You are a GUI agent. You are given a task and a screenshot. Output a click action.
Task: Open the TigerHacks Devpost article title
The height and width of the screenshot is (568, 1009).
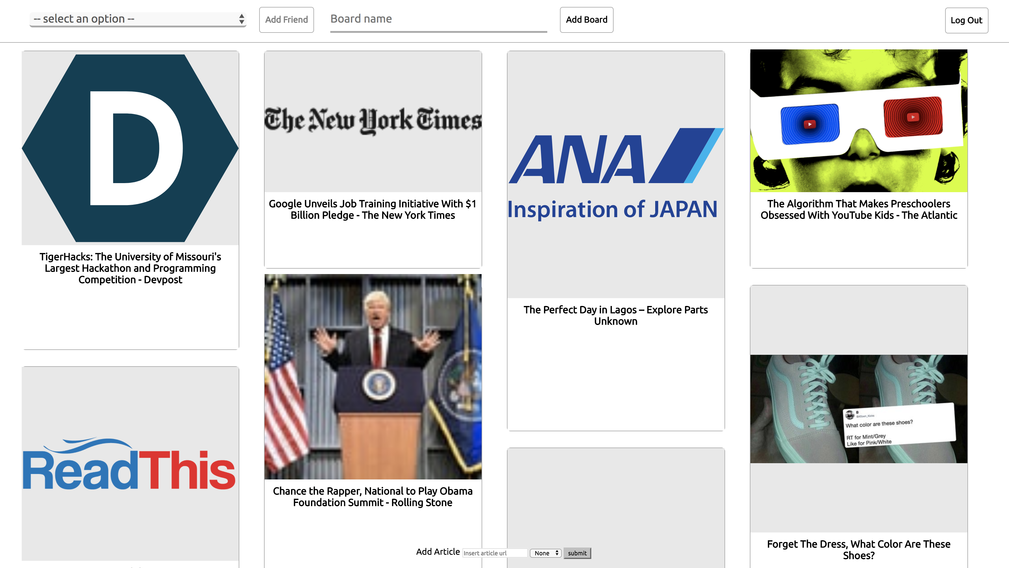click(x=130, y=268)
